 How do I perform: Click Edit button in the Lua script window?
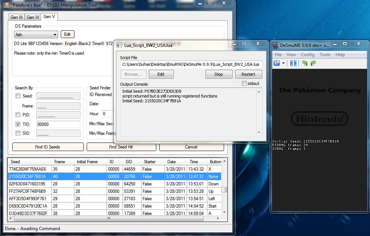(x=161, y=74)
